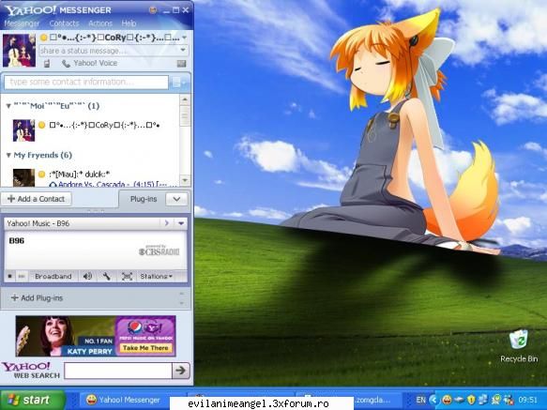
Task: Click the contact list scroll up arrow
Action: pyautogui.click(x=185, y=100)
